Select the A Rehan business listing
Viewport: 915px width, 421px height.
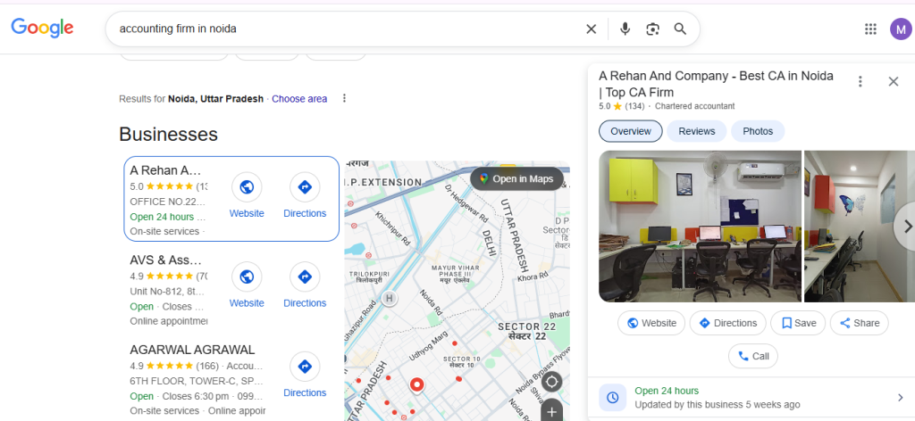pyautogui.click(x=231, y=199)
